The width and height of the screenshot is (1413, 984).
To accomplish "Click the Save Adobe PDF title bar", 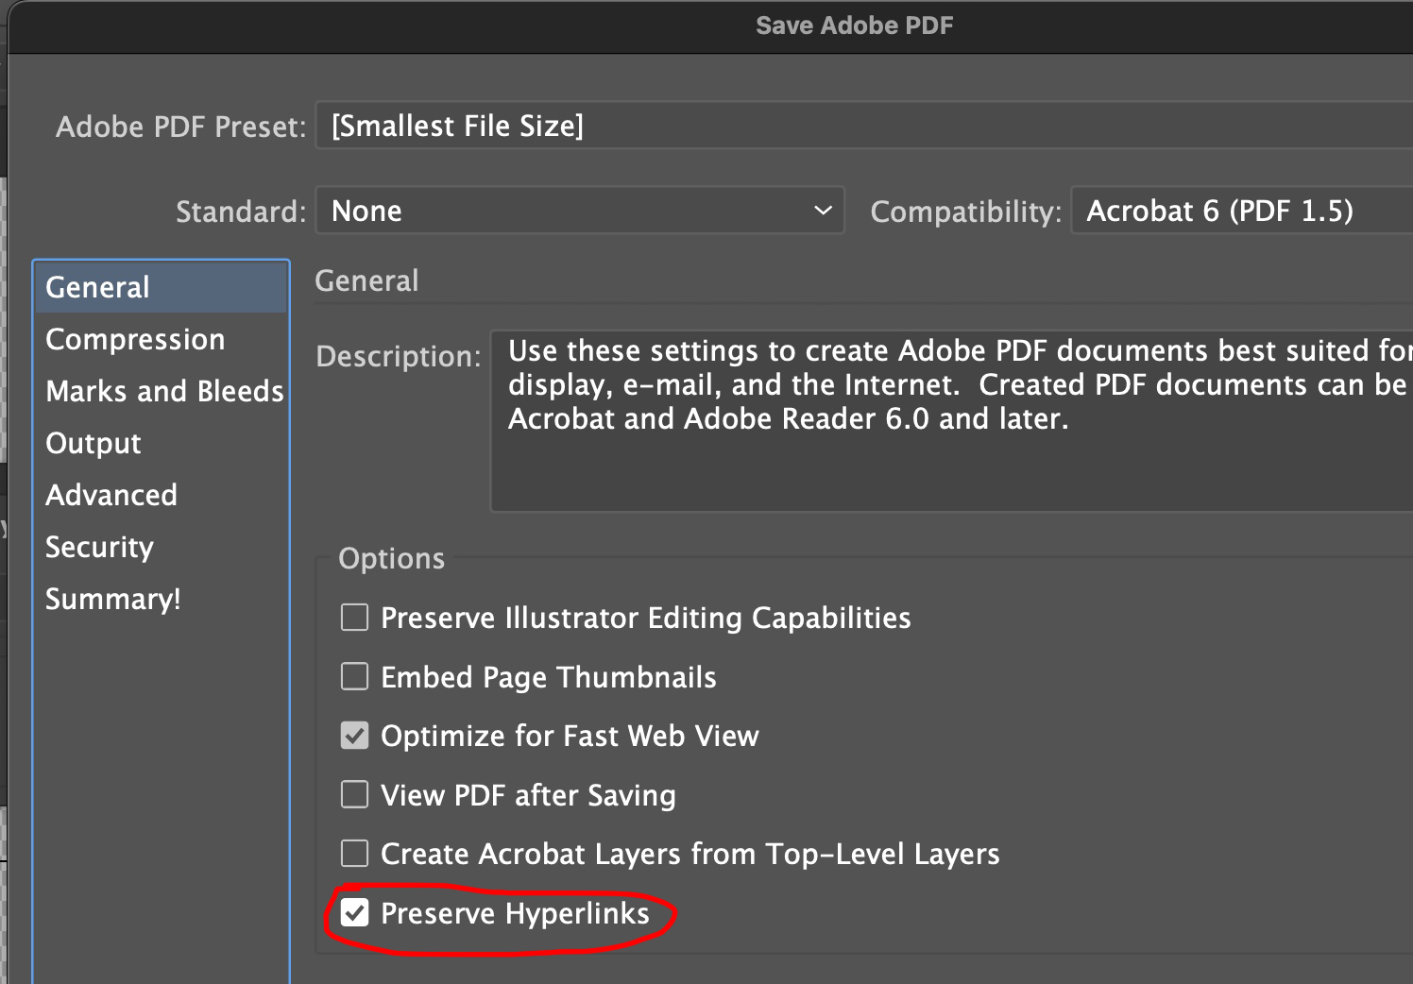I will coord(854,25).
